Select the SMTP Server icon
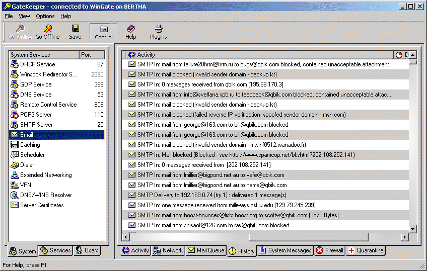 point(15,125)
